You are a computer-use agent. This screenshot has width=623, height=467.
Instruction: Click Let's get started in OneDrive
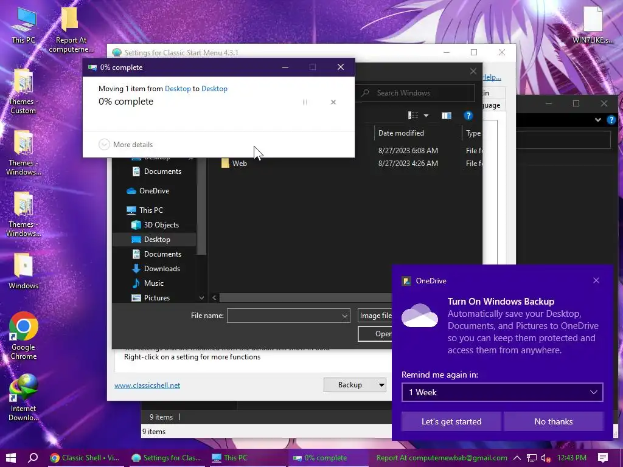(x=451, y=421)
